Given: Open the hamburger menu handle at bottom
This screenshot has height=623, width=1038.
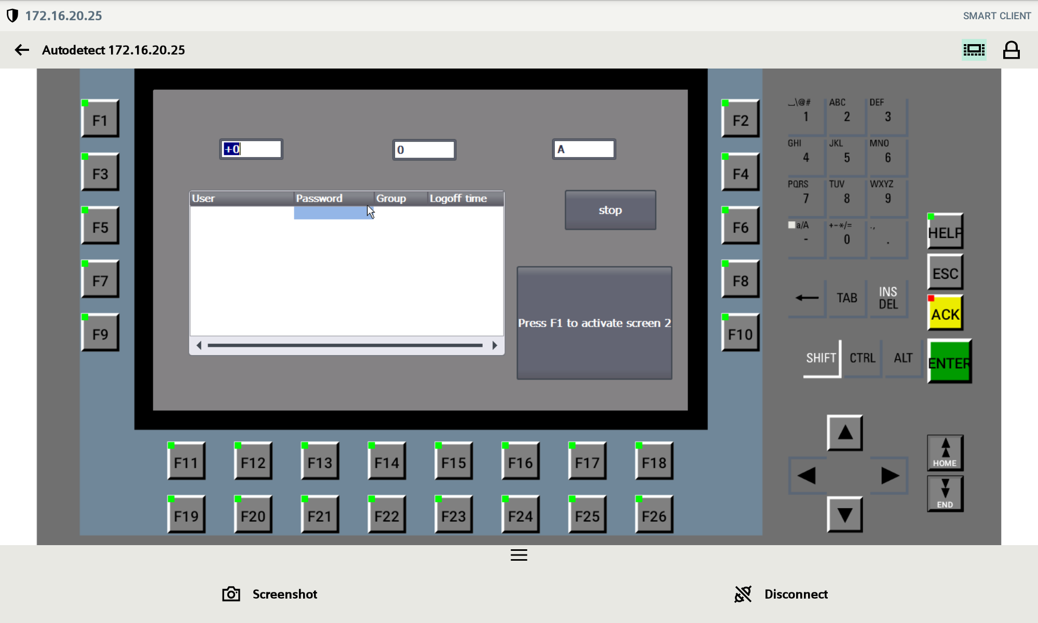Looking at the screenshot, I should (x=519, y=555).
